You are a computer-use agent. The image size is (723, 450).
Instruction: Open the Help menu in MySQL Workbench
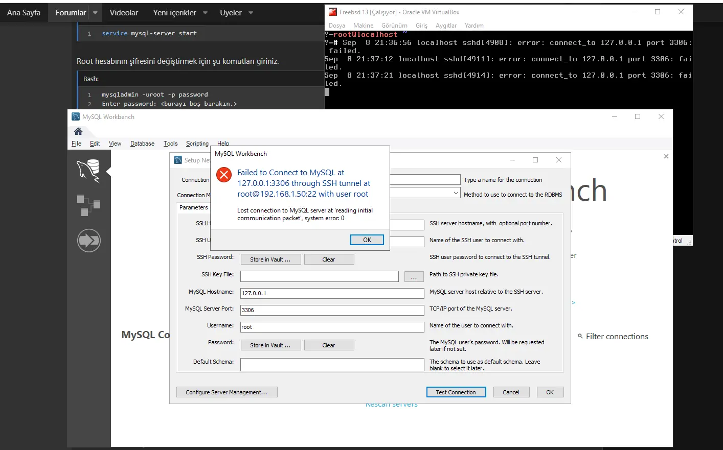pyautogui.click(x=223, y=144)
